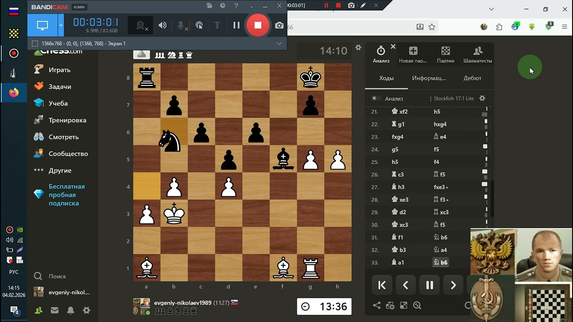Screen dimensions: 573x322
Task: Toggle Bandicam speaker sound recording
Action: click(x=162, y=25)
